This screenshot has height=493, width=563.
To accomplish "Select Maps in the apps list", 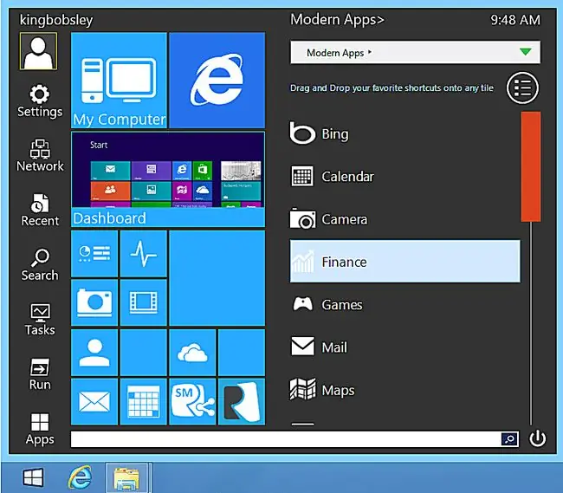I will pos(404,390).
